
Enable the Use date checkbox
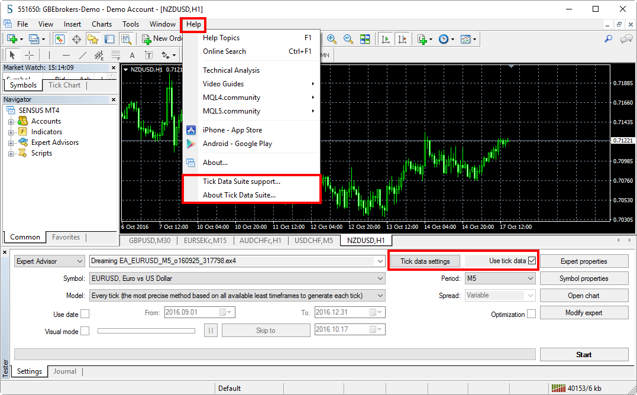[x=85, y=314]
